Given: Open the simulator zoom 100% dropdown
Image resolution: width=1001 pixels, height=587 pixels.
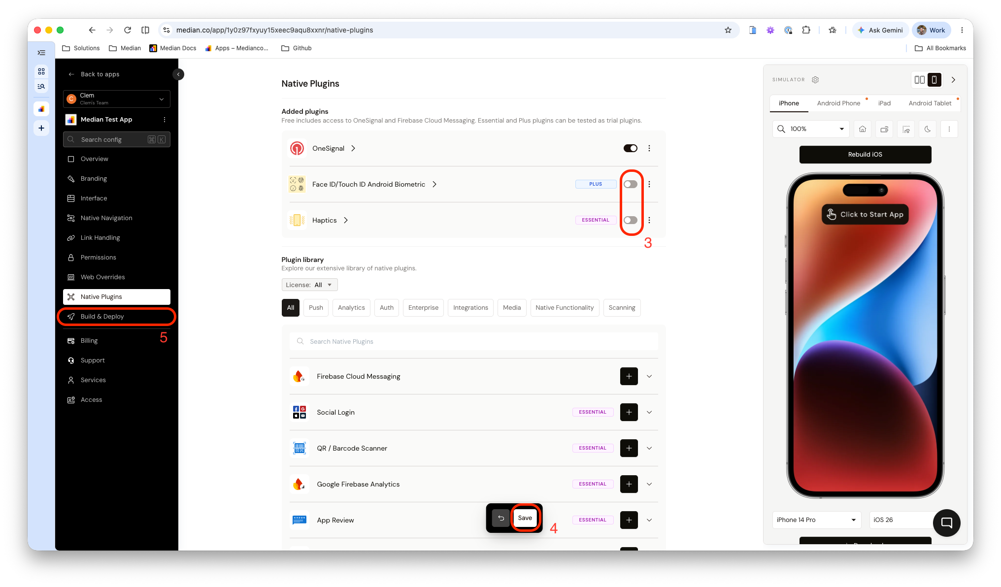Looking at the screenshot, I should [x=811, y=129].
